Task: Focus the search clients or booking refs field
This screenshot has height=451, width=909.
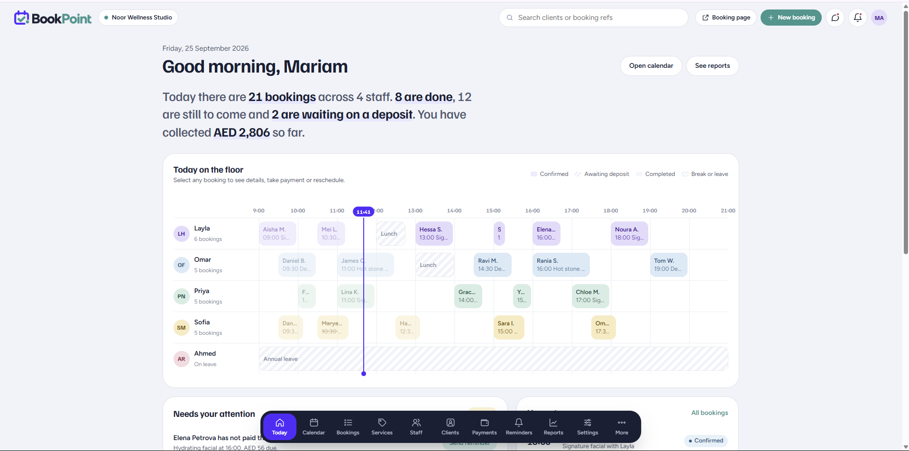Action: [x=593, y=18]
